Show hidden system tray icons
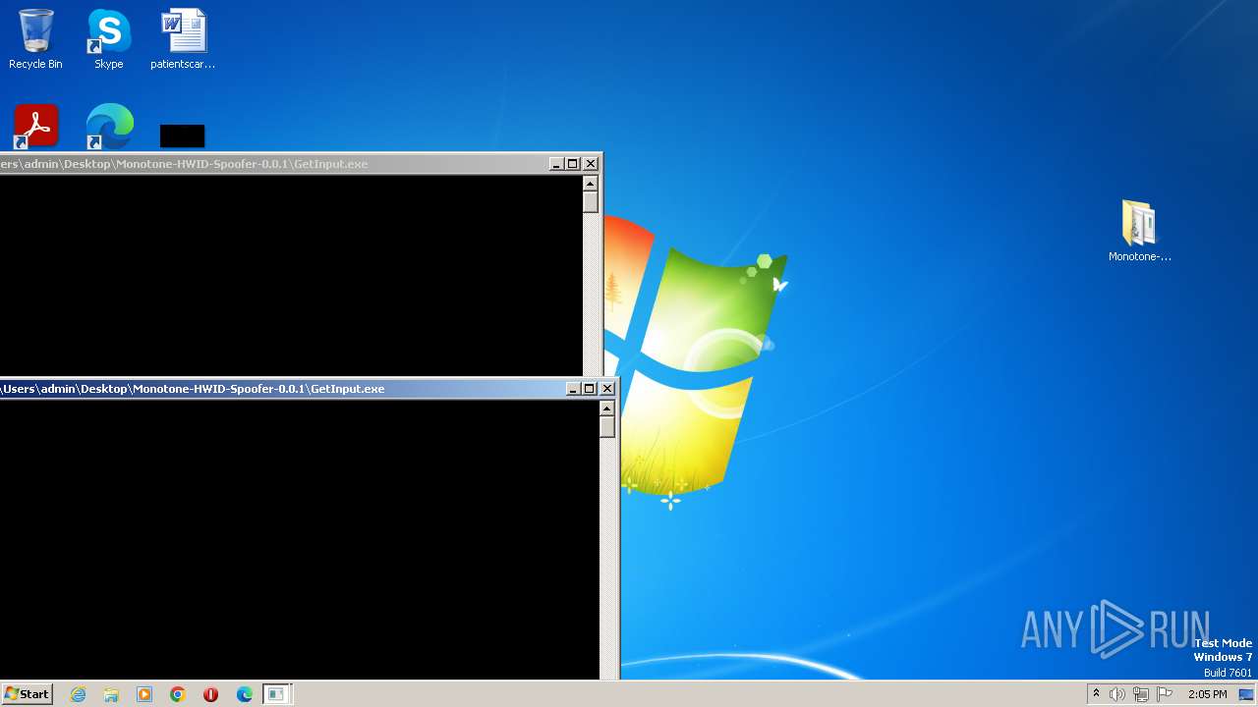Viewport: 1258px width, 707px height. (x=1096, y=694)
